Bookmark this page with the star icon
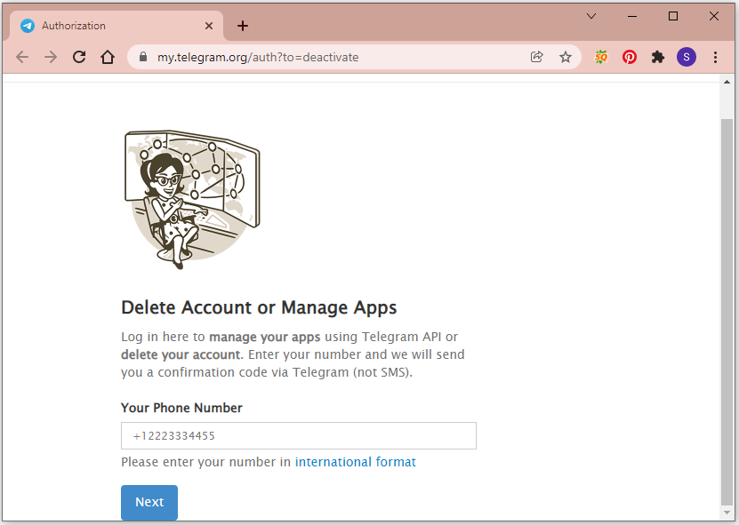Viewport: 739px width, 525px height. click(566, 57)
